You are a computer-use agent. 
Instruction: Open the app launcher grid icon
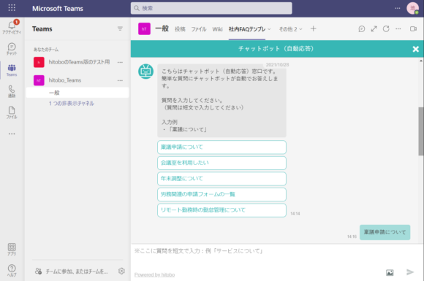click(12, 7)
